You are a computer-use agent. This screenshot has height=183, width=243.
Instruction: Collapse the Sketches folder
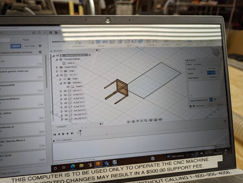coord(61,83)
